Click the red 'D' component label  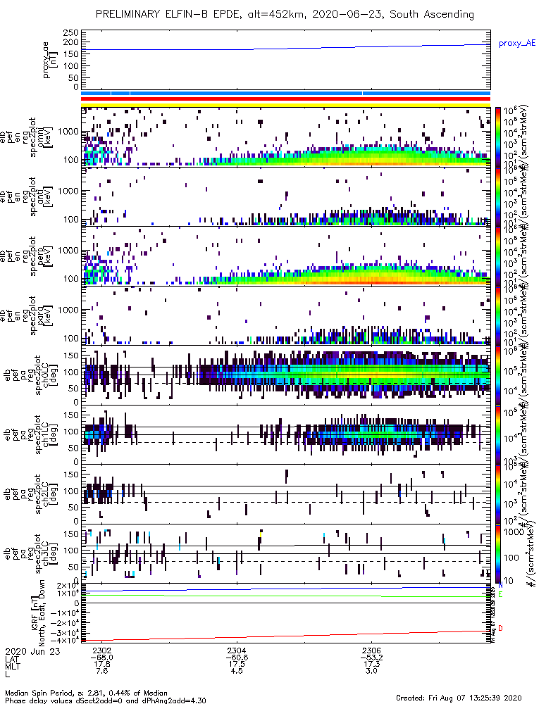point(500,628)
